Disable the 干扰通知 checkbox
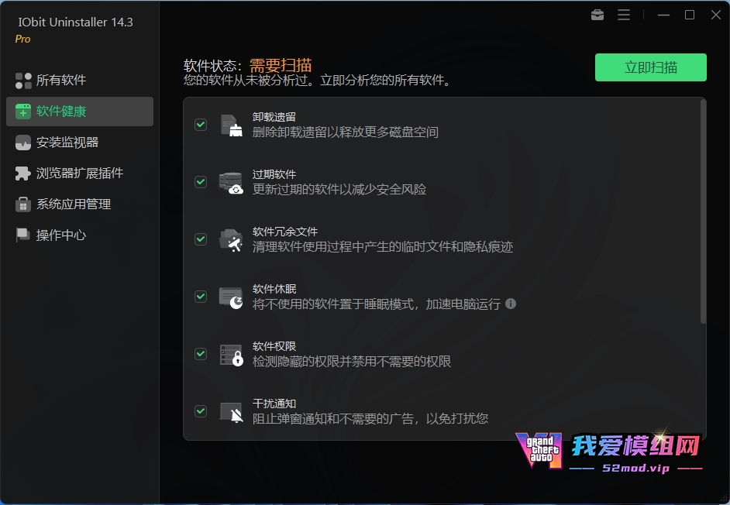The image size is (730, 505). tap(201, 411)
